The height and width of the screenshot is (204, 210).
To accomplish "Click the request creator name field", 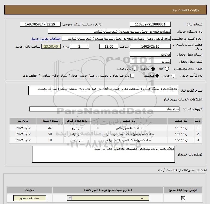I will click(116, 38).
